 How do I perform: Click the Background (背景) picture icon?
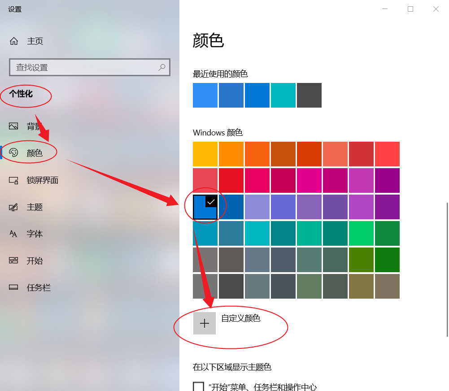pyautogui.click(x=14, y=126)
